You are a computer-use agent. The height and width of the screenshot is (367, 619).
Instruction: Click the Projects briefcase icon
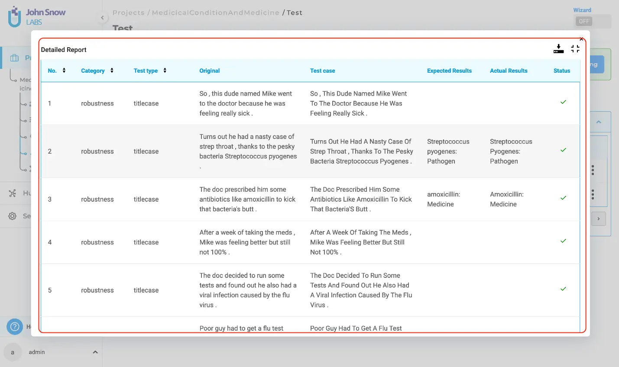pyautogui.click(x=15, y=58)
